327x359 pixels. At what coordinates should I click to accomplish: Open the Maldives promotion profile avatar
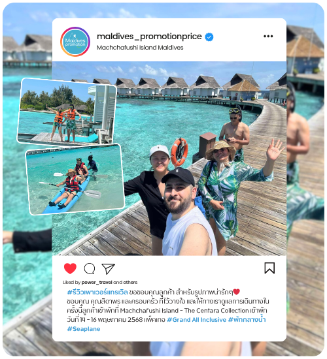tap(75, 42)
